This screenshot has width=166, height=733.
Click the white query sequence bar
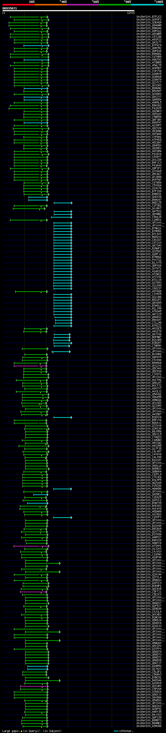68,10
